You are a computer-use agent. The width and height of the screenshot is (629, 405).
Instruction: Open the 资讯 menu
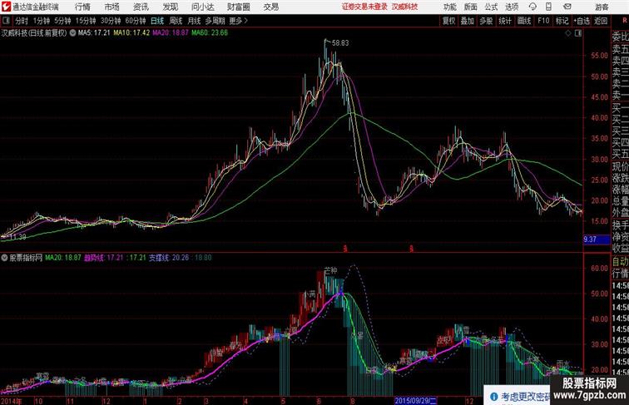click(141, 7)
